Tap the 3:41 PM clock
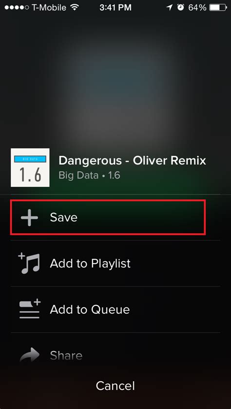 (115, 8)
